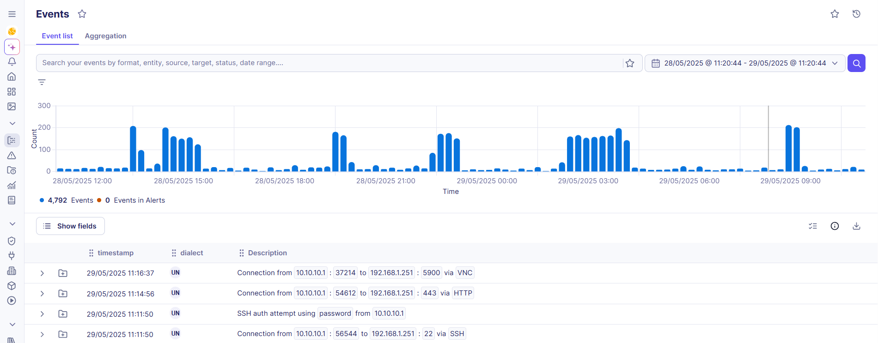The width and height of the screenshot is (878, 343).
Task: Open the shield check icon in sidebar
Action: [12, 241]
